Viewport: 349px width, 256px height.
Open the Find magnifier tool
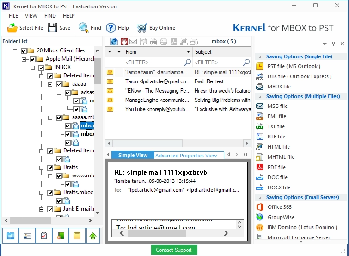pos(90,28)
